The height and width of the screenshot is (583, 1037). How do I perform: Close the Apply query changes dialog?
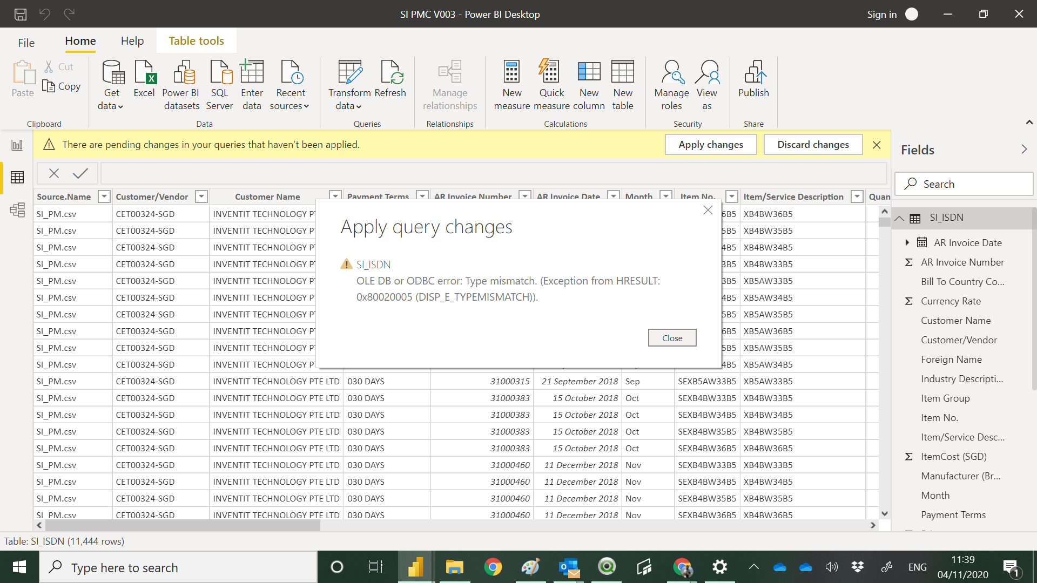tap(672, 338)
